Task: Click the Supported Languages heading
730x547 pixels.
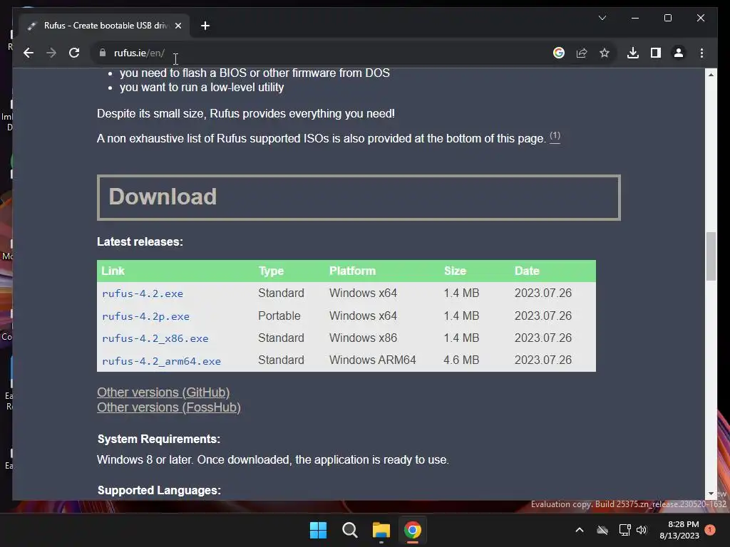Action: 159,490
